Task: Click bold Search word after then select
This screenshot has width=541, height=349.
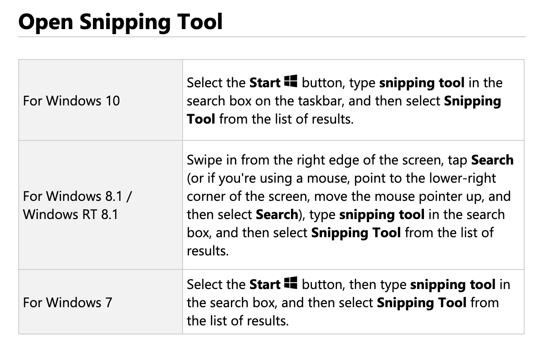Action: click(x=277, y=214)
